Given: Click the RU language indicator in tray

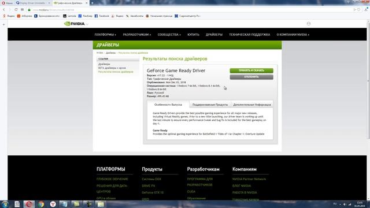Looking at the screenshot, I should [x=335, y=204].
